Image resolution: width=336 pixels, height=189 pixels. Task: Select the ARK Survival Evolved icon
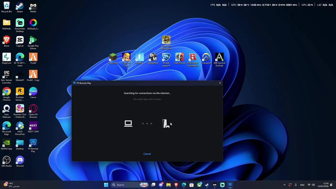pos(219,60)
